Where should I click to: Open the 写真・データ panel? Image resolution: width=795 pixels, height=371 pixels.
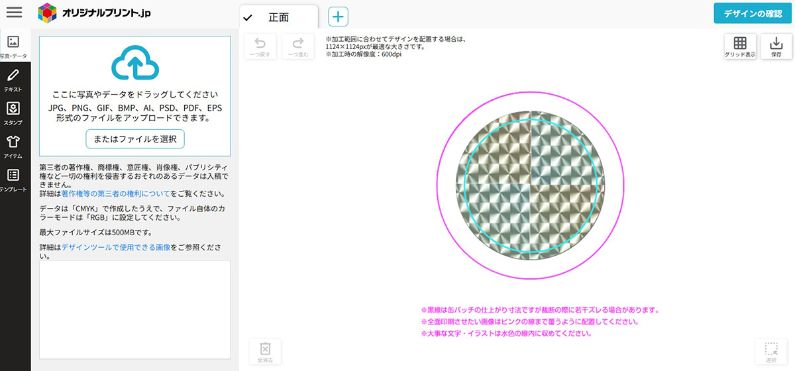coord(13,47)
